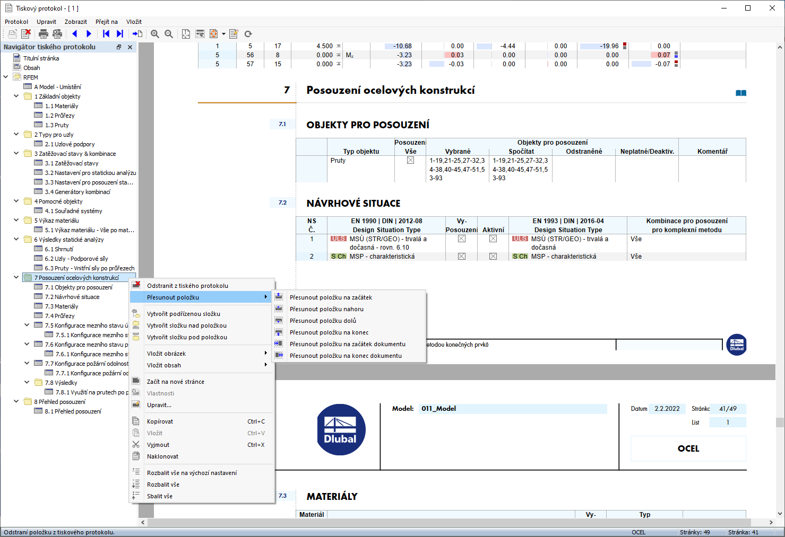Click the Print icon in toolbar

pos(44,34)
